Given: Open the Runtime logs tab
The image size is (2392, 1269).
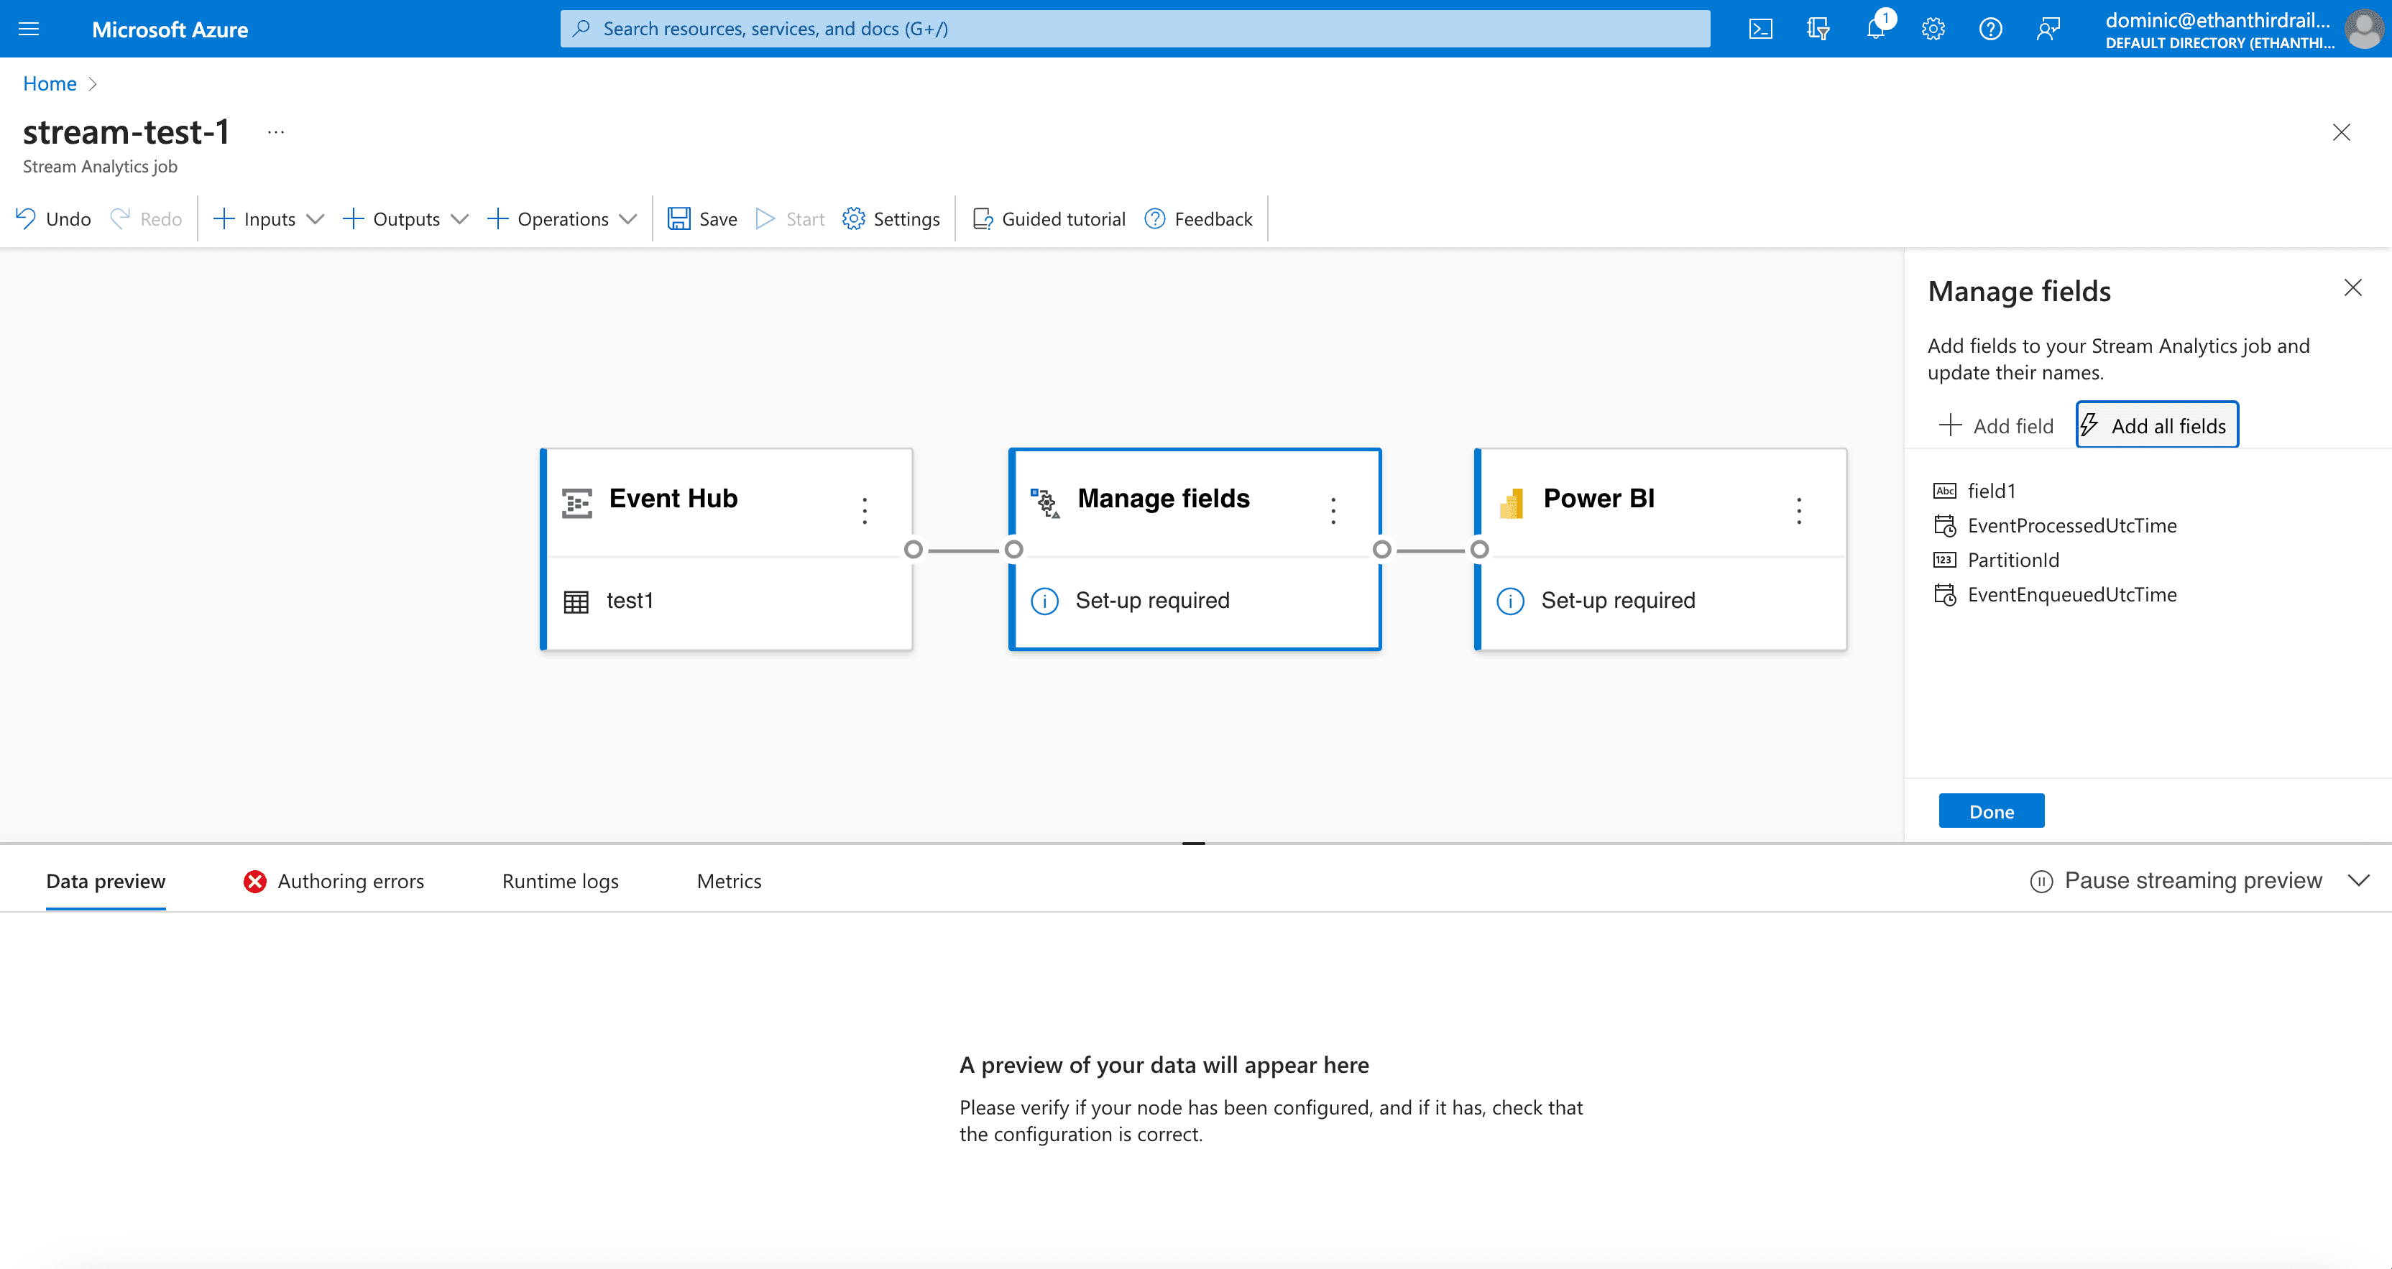Looking at the screenshot, I should pyautogui.click(x=560, y=881).
